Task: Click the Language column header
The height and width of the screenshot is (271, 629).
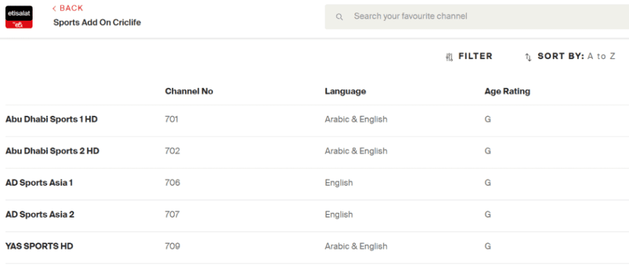Action: click(x=345, y=91)
